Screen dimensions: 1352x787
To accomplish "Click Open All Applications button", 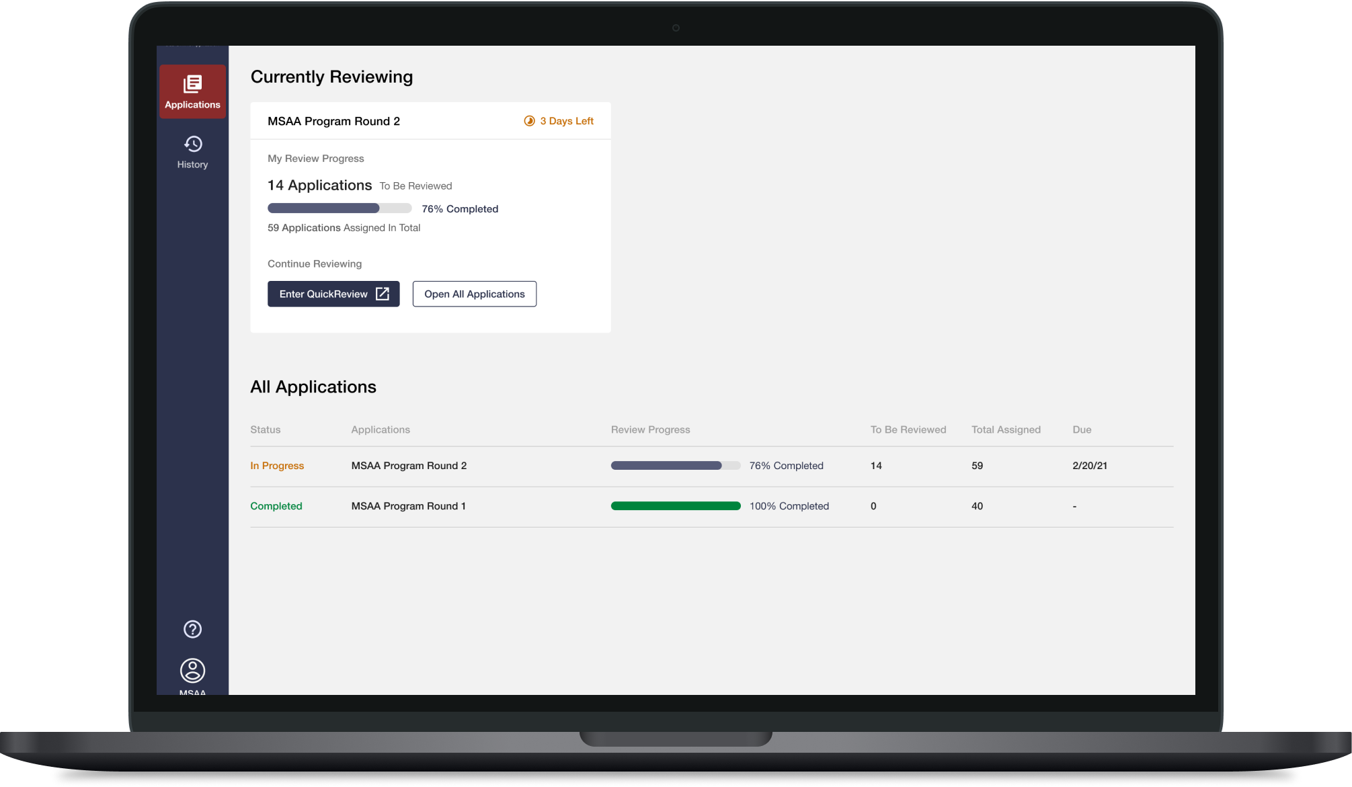I will [x=474, y=294].
